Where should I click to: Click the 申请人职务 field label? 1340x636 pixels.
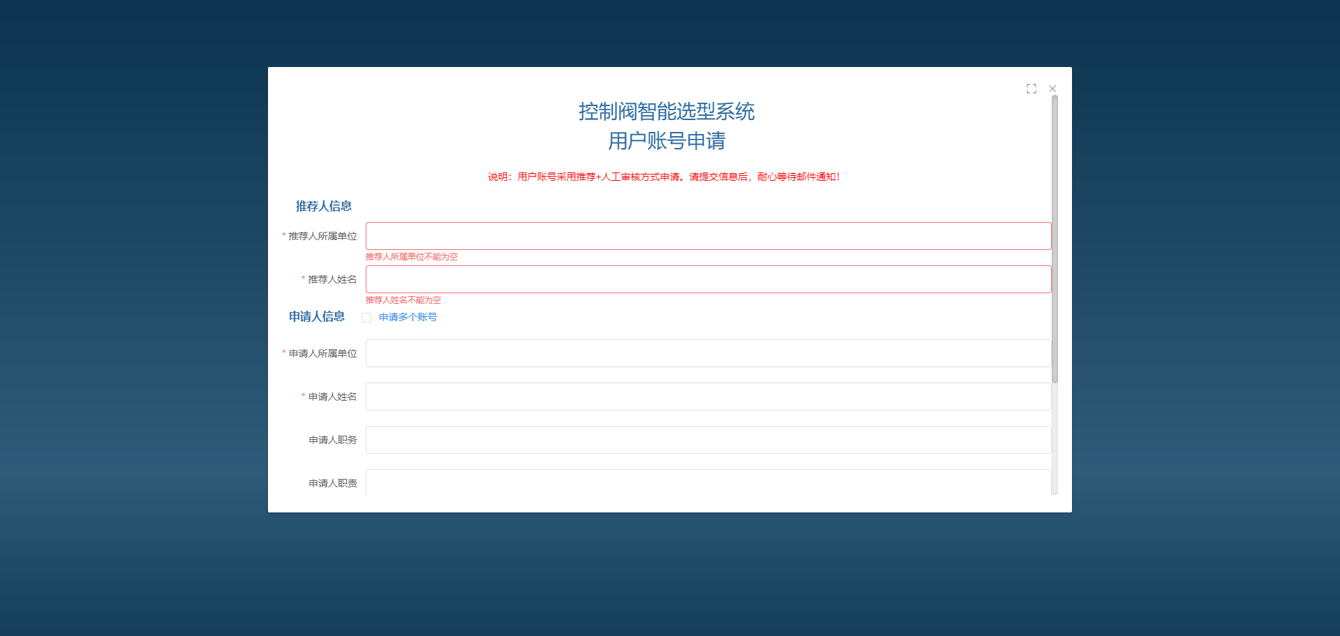tap(332, 440)
